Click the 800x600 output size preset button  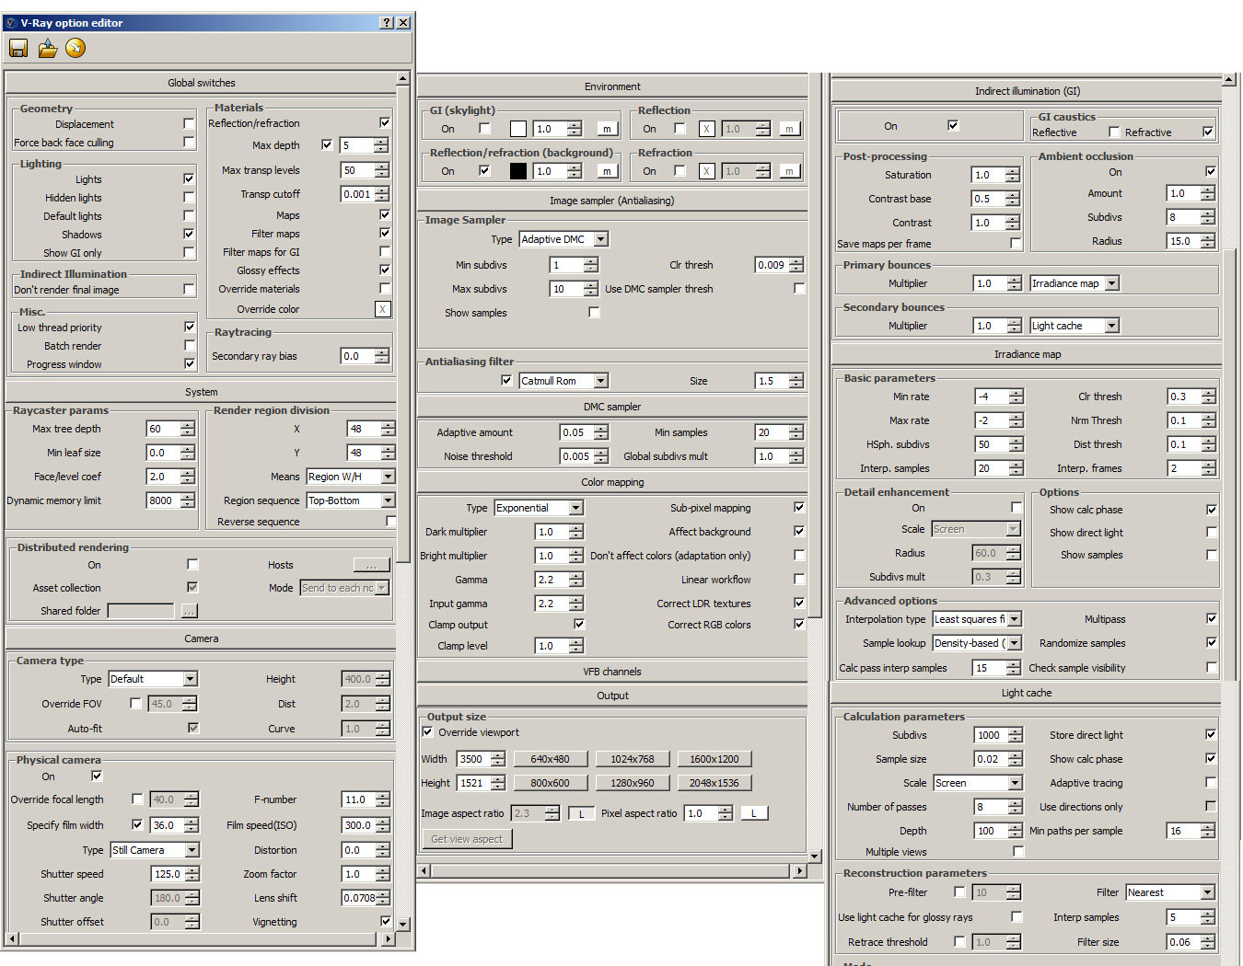coord(550,783)
